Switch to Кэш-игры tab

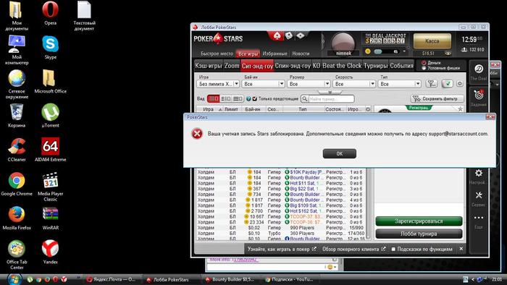click(x=209, y=66)
